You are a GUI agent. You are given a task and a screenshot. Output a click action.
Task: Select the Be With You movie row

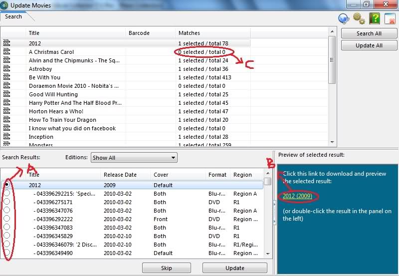126,77
